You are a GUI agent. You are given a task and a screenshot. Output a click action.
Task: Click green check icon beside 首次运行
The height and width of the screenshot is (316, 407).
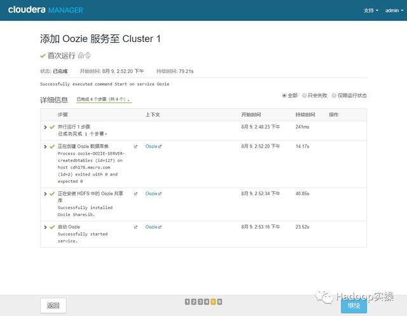click(43, 56)
